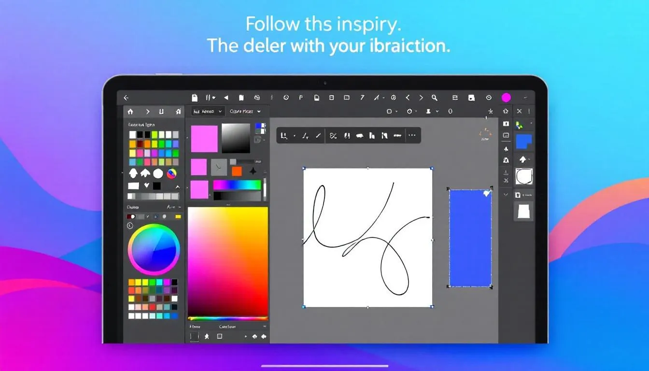This screenshot has width=649, height=371.
Task: Select the scissors tool in the floating toolbar
Action: (x=333, y=135)
